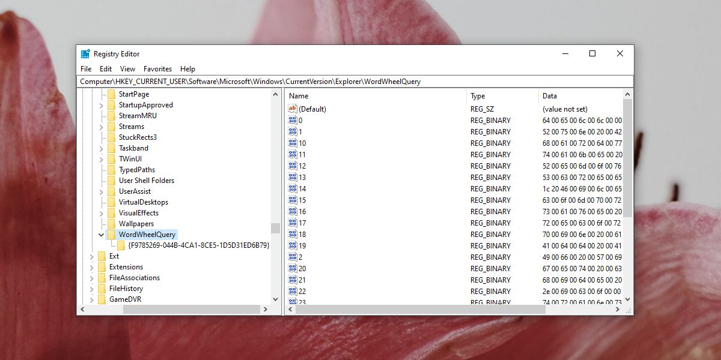Sort values by the Name column header
The width and height of the screenshot is (721, 360).
pos(376,96)
